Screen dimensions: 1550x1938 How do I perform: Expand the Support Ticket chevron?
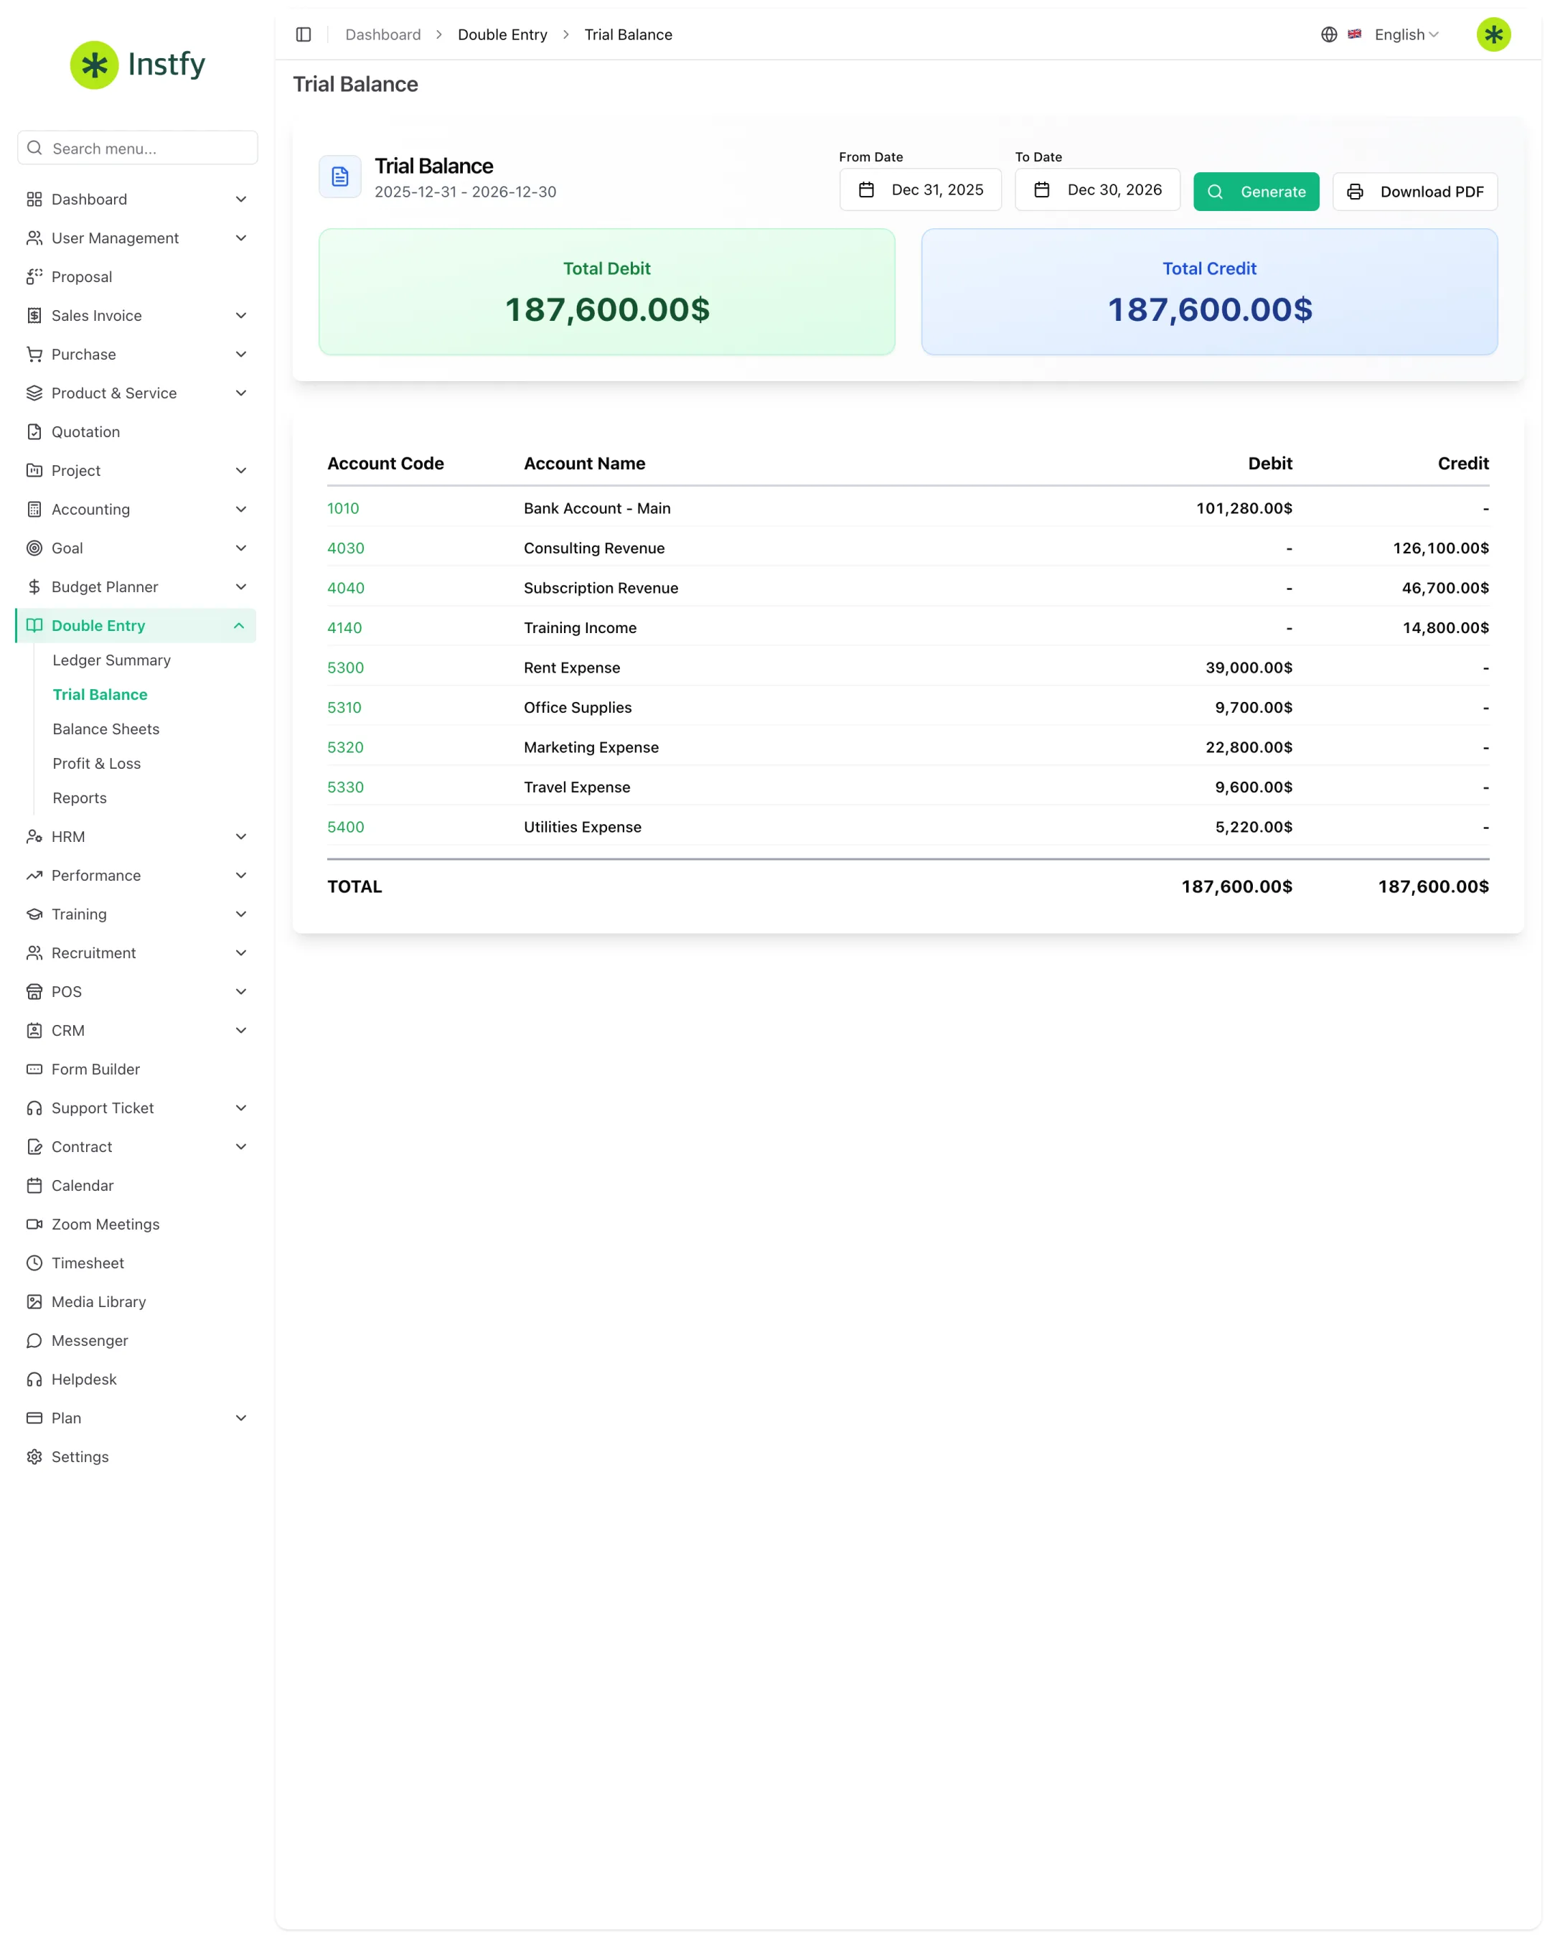[241, 1108]
